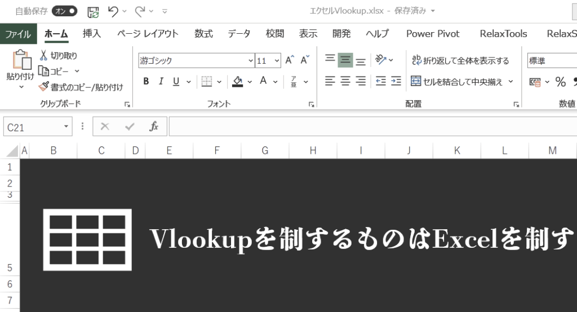Toggle middle vertical align icon

pos(345,60)
